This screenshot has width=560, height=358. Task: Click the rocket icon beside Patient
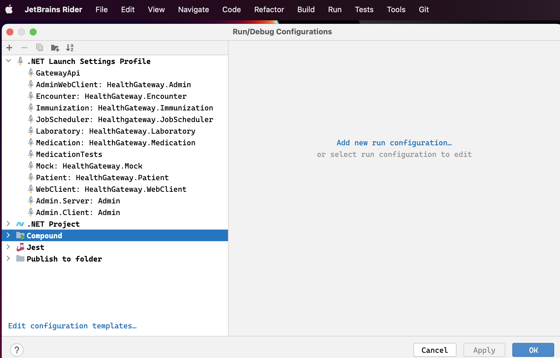click(x=31, y=177)
